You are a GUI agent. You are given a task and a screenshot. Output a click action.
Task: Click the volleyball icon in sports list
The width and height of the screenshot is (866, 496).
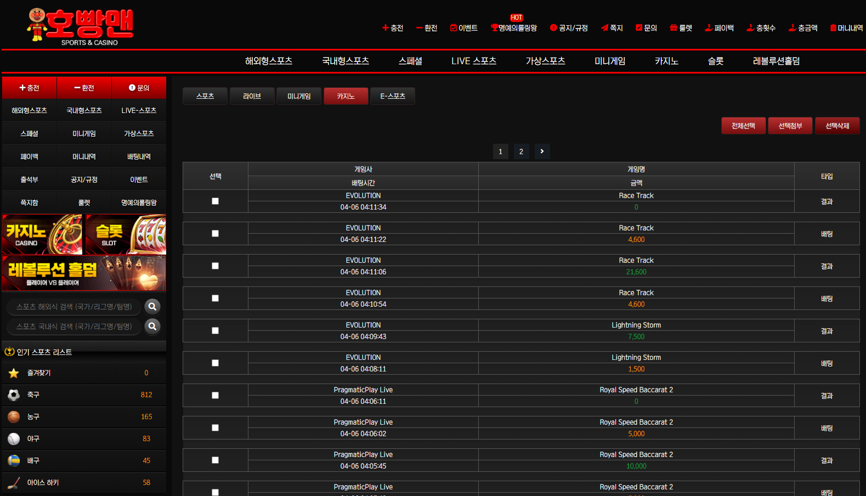click(14, 461)
